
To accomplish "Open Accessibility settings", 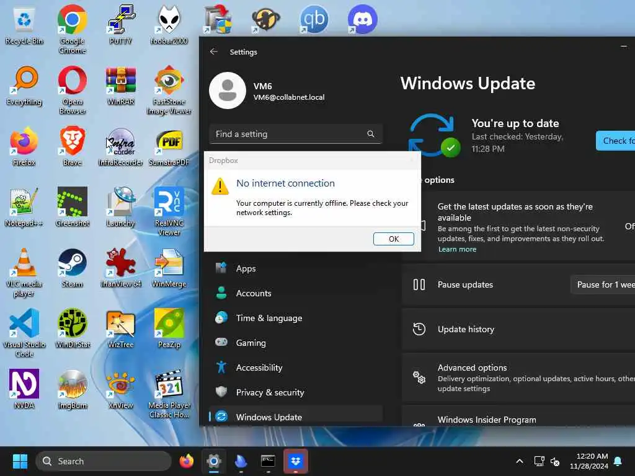I will click(296, 367).
